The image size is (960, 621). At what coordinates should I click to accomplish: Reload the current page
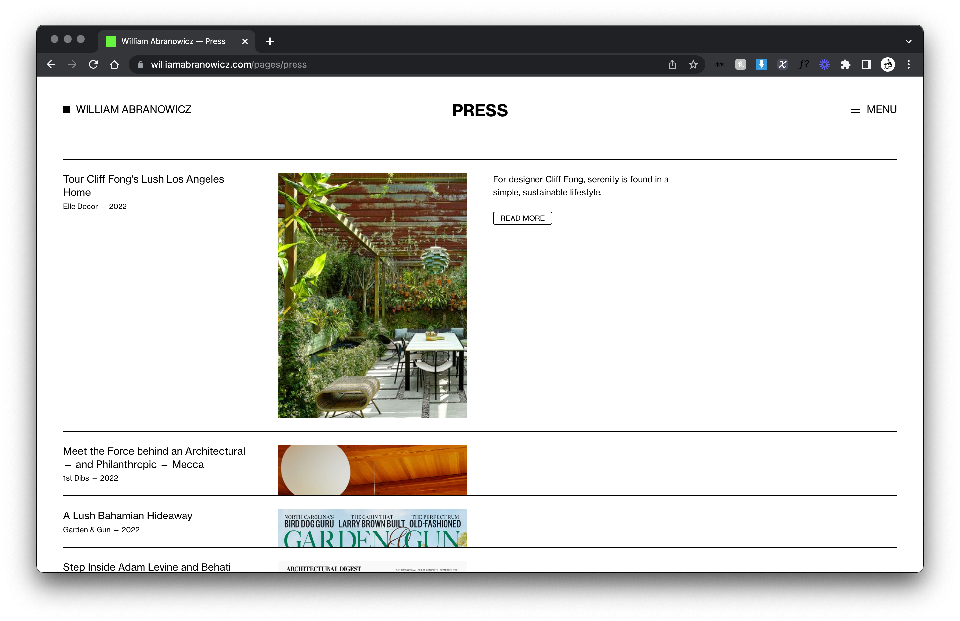[94, 64]
